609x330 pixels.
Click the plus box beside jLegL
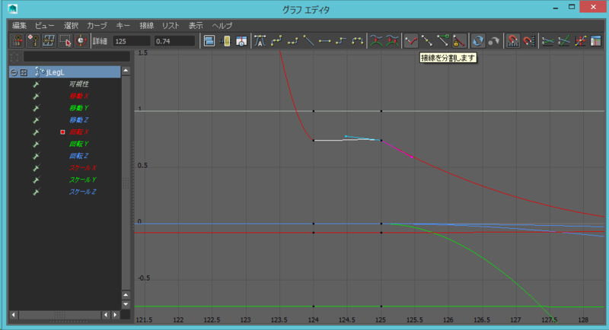coord(24,72)
